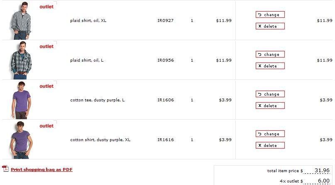Open Print shopping bag as PDF link

click(42, 169)
